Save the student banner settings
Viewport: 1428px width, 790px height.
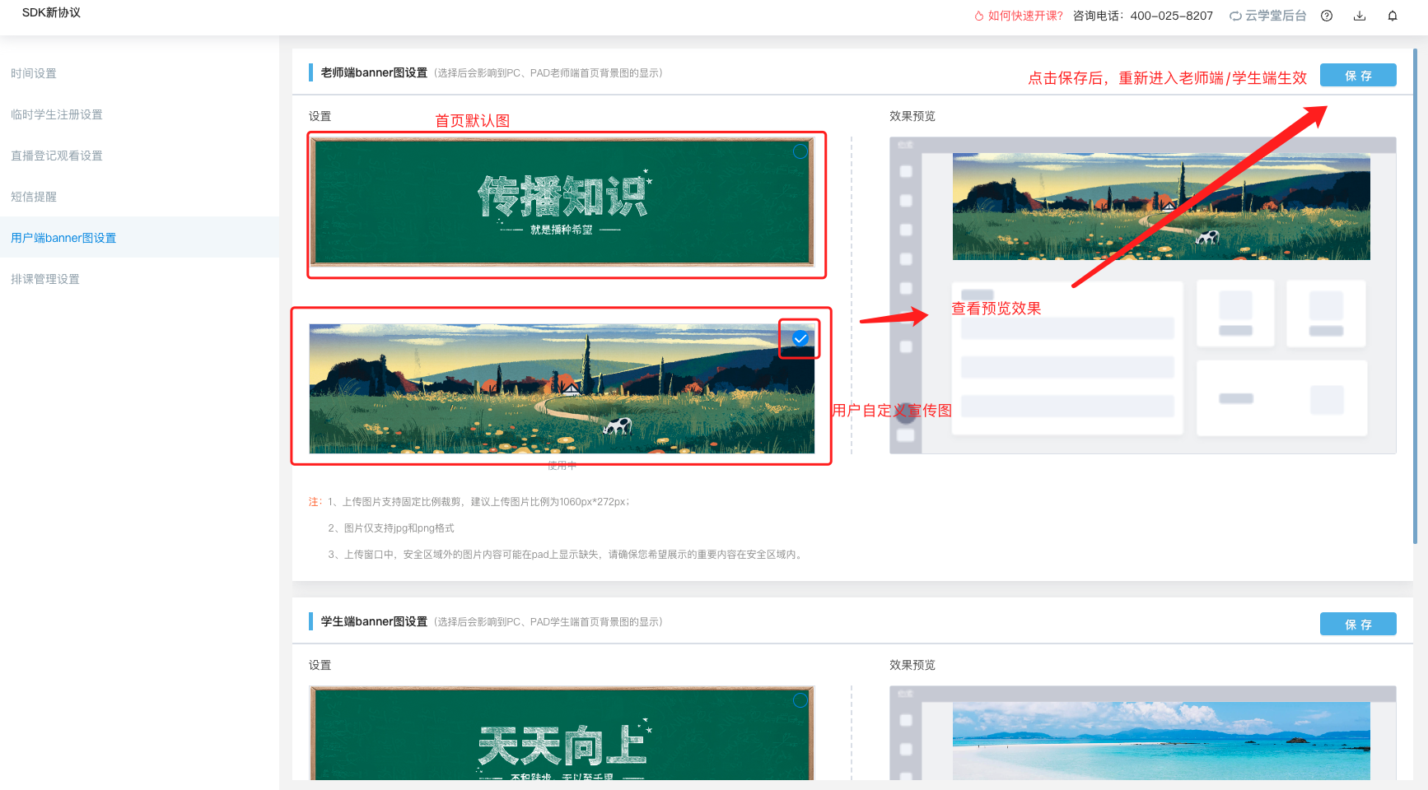click(1358, 624)
